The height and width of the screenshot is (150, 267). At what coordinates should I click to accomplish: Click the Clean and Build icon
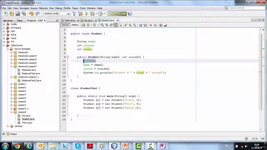click(81, 14)
